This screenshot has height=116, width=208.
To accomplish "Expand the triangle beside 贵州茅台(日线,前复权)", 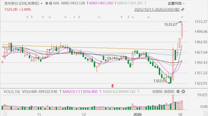I will 42,3.
